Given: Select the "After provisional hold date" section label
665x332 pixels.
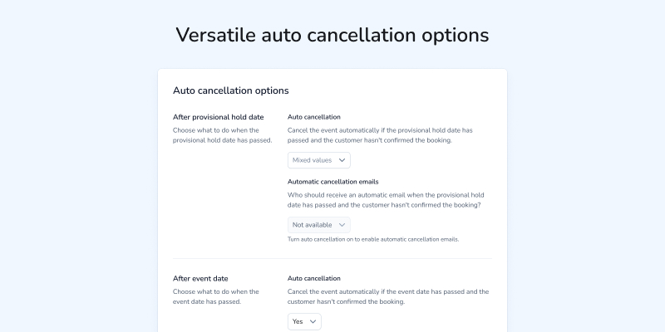Looking at the screenshot, I should [x=218, y=117].
